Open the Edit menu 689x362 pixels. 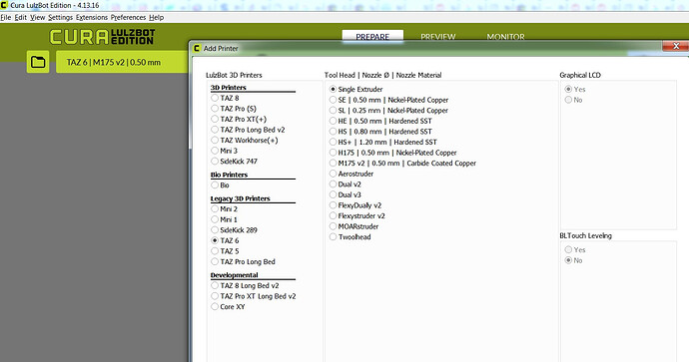21,17
